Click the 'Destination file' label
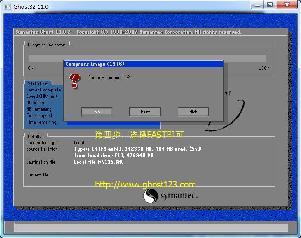This screenshot has width=301, height=238. click(x=41, y=162)
